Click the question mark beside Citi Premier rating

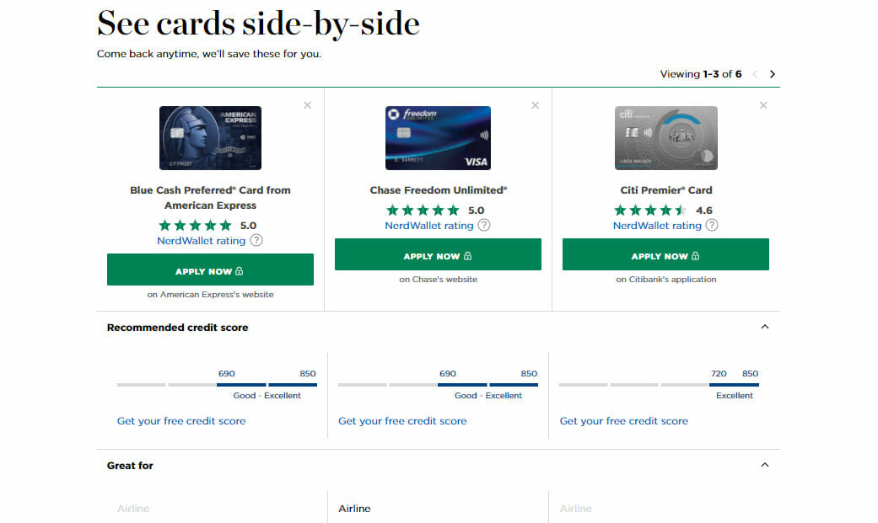coord(712,225)
